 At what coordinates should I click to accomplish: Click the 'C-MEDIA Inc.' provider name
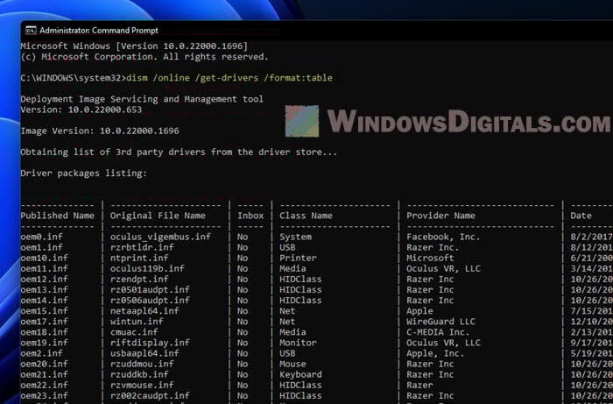[438, 331]
